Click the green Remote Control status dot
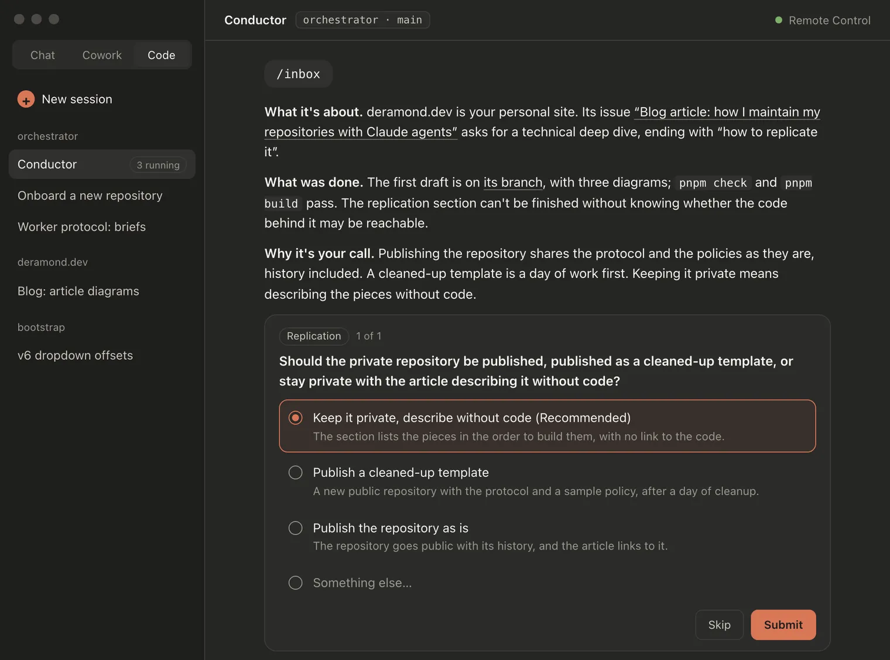890x660 pixels. click(779, 20)
